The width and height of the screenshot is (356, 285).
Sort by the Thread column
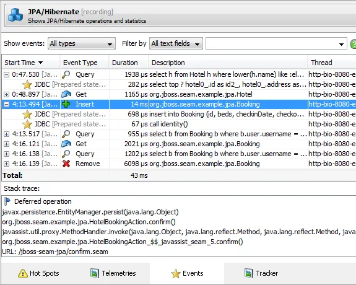pos(332,63)
